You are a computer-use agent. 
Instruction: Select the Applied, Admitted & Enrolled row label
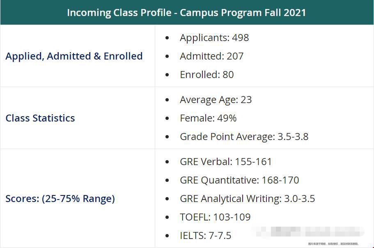pos(74,56)
